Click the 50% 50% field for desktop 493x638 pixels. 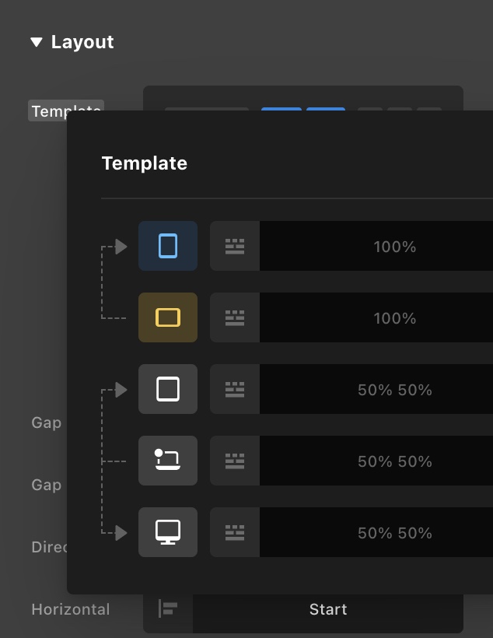pos(394,533)
